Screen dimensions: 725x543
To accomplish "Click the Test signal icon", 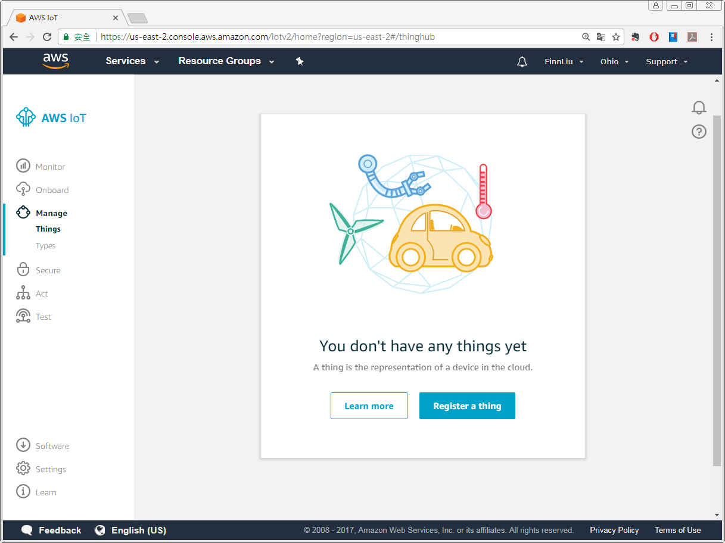I will click(x=23, y=316).
